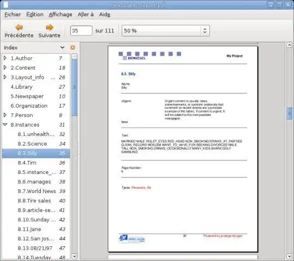Click the 'sur 111' page count label
Image resolution: width=294 pixels, height=261 pixels.
(x=105, y=30)
